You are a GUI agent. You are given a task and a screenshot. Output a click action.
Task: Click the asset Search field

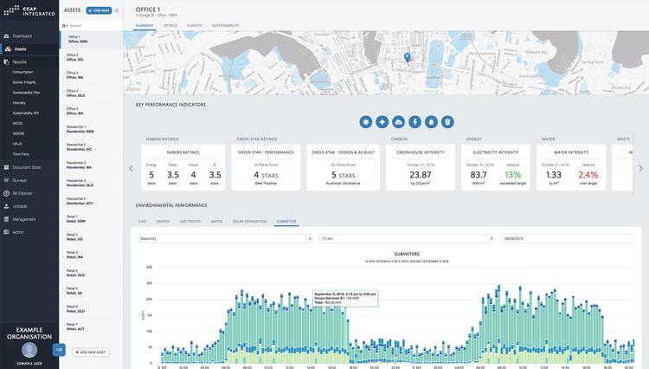pyautogui.click(x=93, y=26)
